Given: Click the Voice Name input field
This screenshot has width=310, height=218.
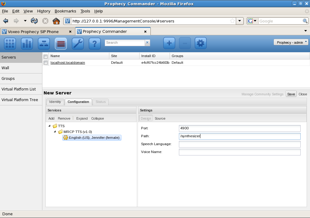Looking at the screenshot, I should (240, 152).
